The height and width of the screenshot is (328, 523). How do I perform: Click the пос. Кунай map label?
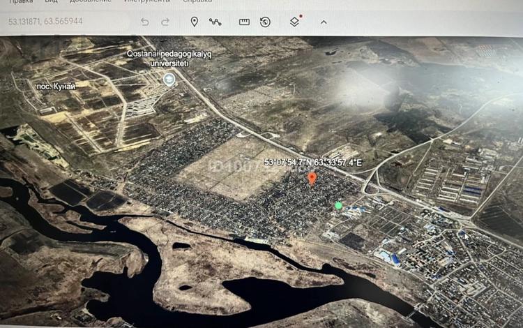tap(56, 87)
